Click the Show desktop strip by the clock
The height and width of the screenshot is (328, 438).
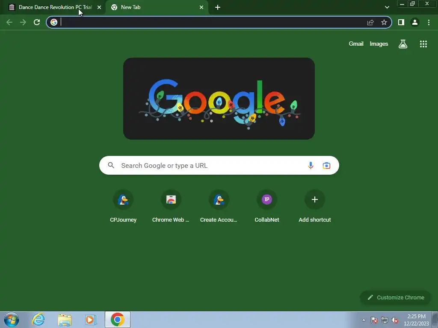[435, 319]
